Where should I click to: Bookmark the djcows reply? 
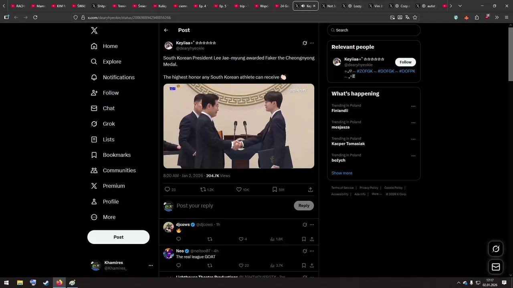point(304,239)
